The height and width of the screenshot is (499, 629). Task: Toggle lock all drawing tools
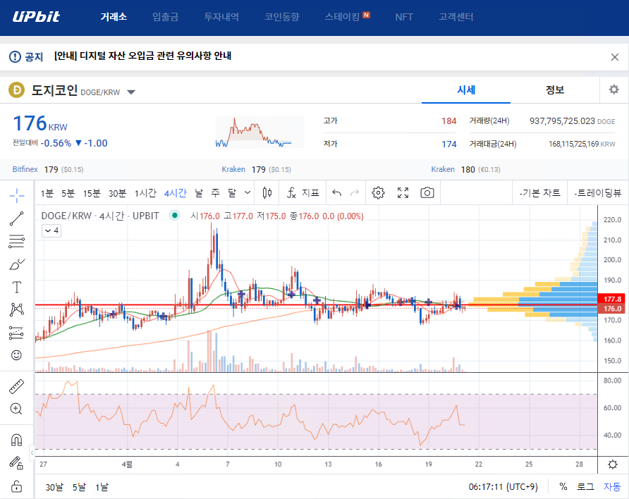[16, 486]
